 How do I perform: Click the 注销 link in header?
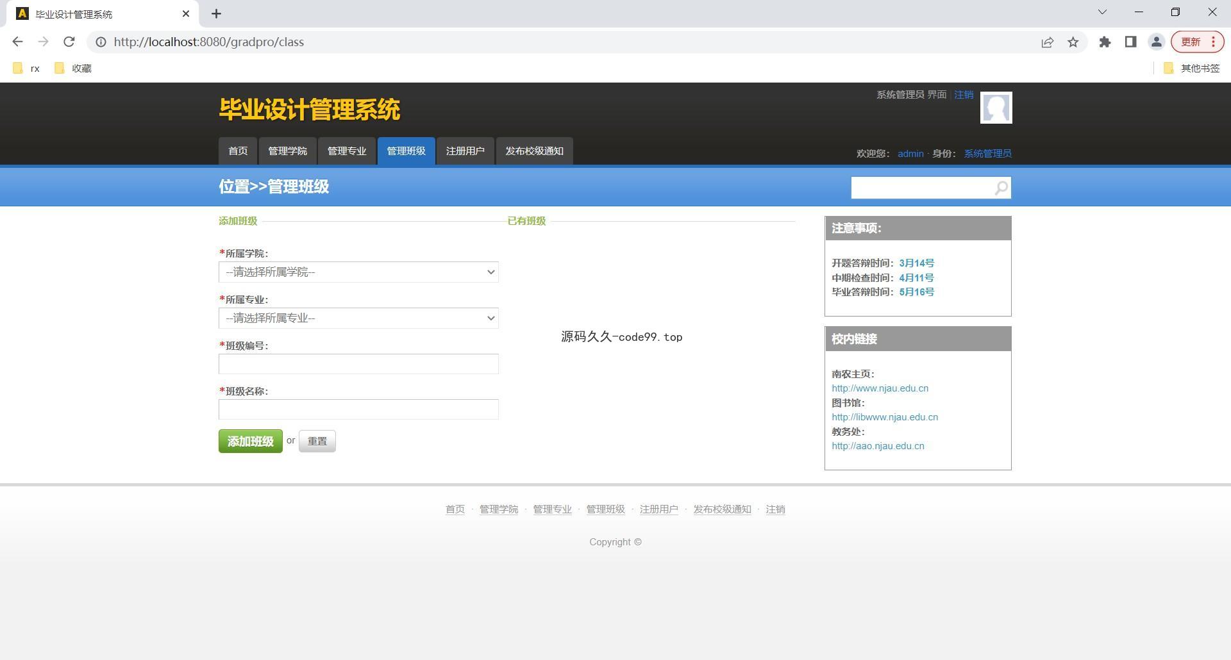pyautogui.click(x=964, y=95)
